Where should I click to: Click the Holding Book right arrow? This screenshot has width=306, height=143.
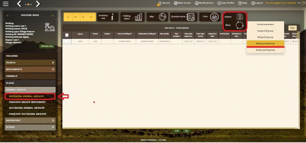pos(52,15)
